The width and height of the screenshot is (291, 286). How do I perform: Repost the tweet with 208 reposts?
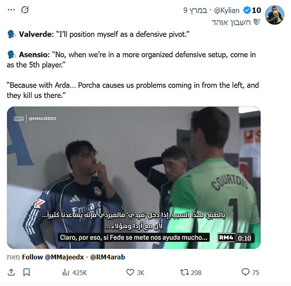[x=191, y=272]
